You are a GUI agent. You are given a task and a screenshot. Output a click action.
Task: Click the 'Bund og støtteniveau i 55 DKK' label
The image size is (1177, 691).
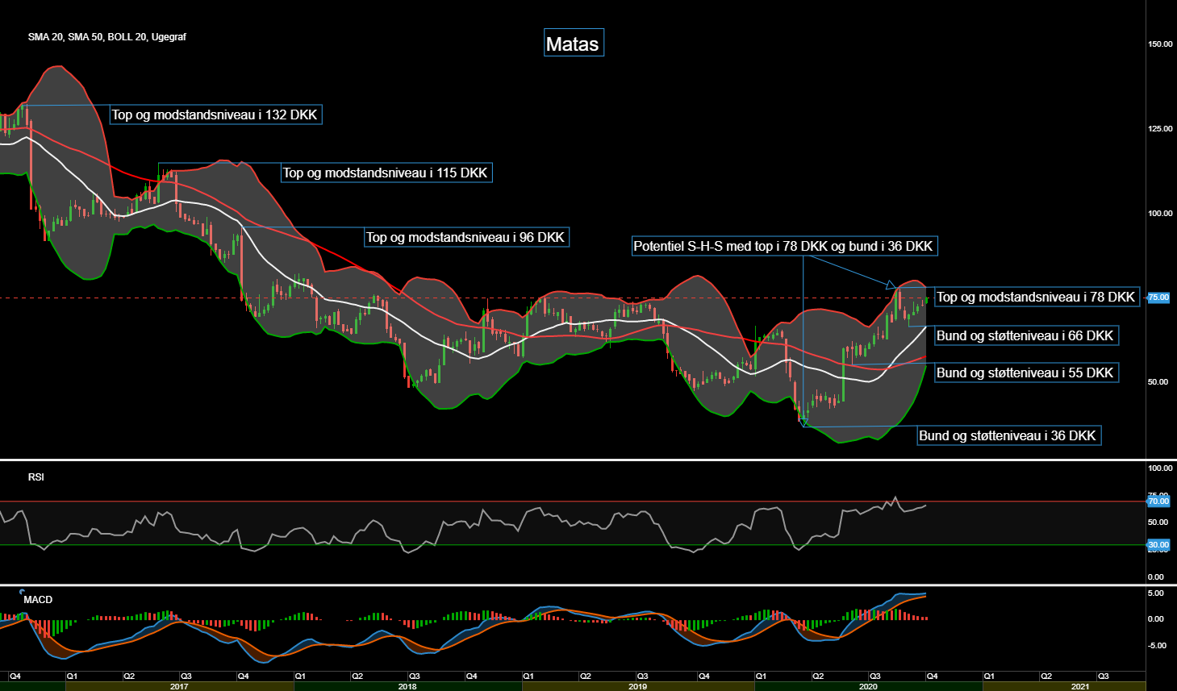[x=1026, y=373]
